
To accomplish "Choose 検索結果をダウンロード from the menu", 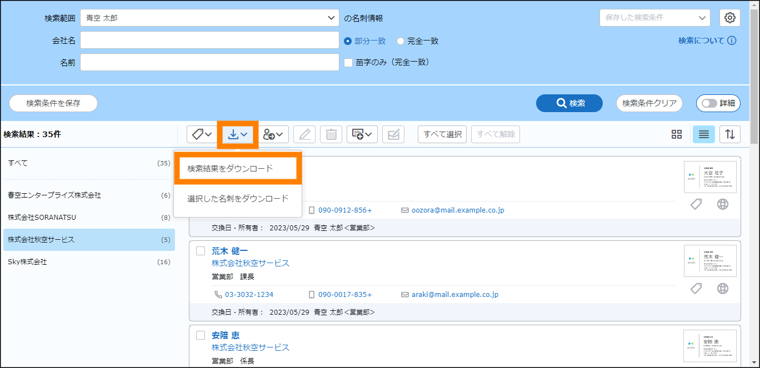I will click(237, 169).
